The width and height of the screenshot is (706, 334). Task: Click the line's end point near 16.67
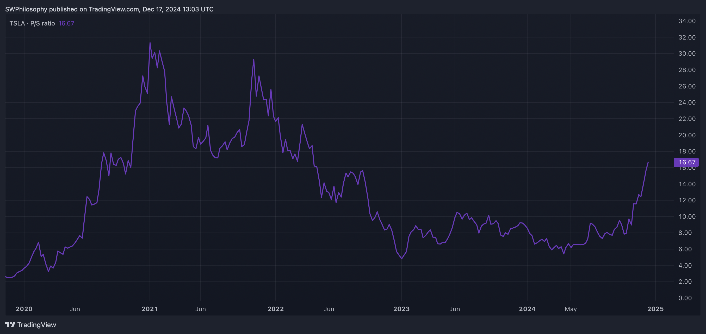coord(648,162)
